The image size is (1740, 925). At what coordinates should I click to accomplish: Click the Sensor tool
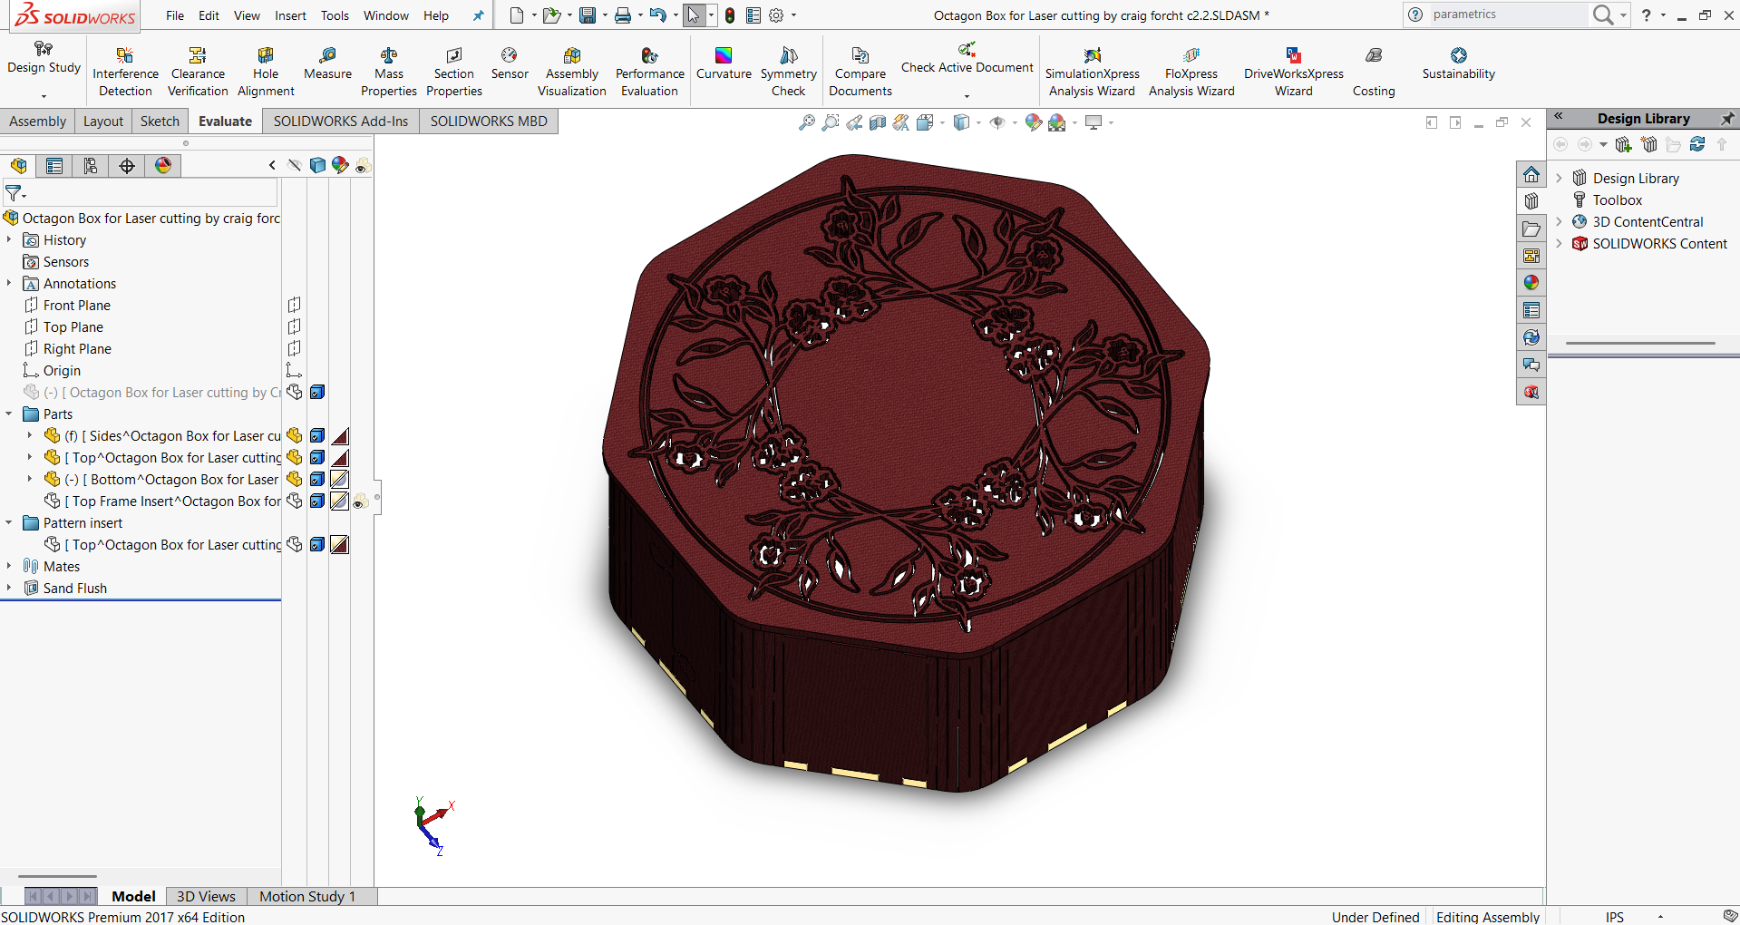pyautogui.click(x=510, y=63)
